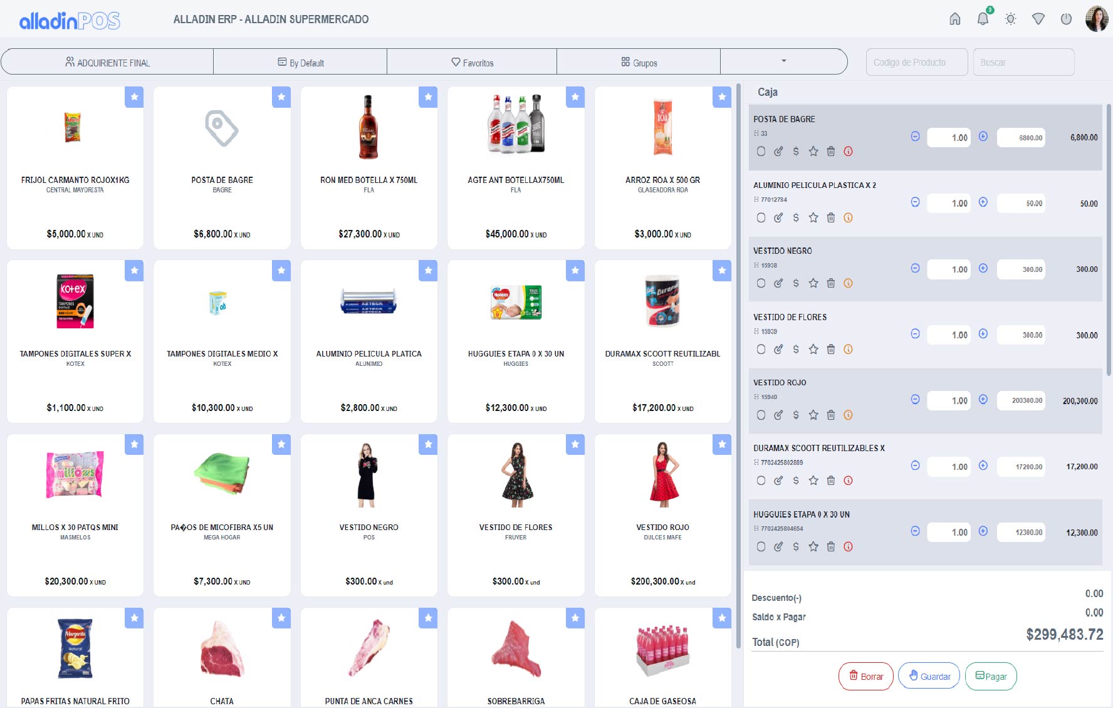1113x708 pixels.
Task: Mark ALUMINIO PELICULA PLASTICA line star icon
Action: [x=813, y=217]
